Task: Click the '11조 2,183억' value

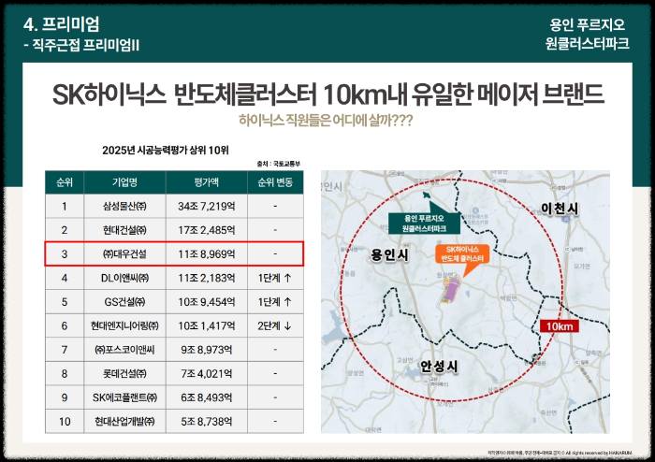Action: pos(207,278)
